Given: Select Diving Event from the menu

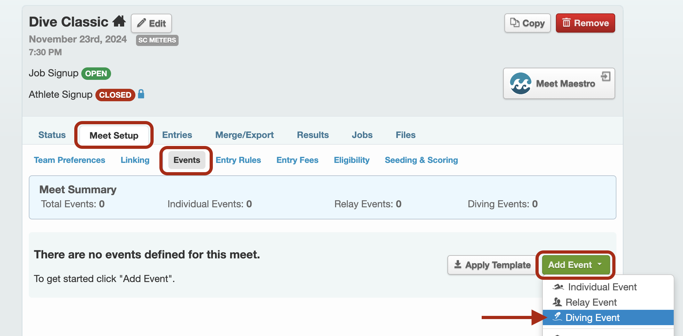Looking at the screenshot, I should tap(593, 317).
